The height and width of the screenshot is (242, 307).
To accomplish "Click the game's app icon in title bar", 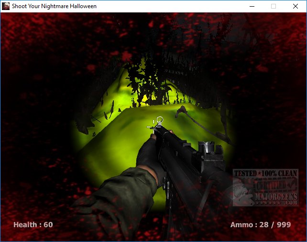I will [6, 6].
